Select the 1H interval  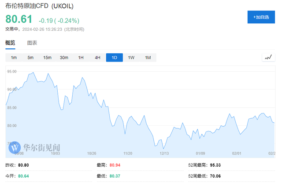(x=81, y=58)
